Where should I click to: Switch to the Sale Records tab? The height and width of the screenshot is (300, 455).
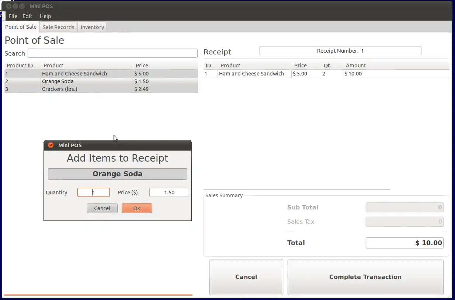coord(58,27)
